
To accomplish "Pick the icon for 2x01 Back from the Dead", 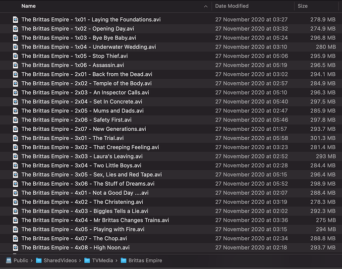I will pyautogui.click(x=15, y=74).
